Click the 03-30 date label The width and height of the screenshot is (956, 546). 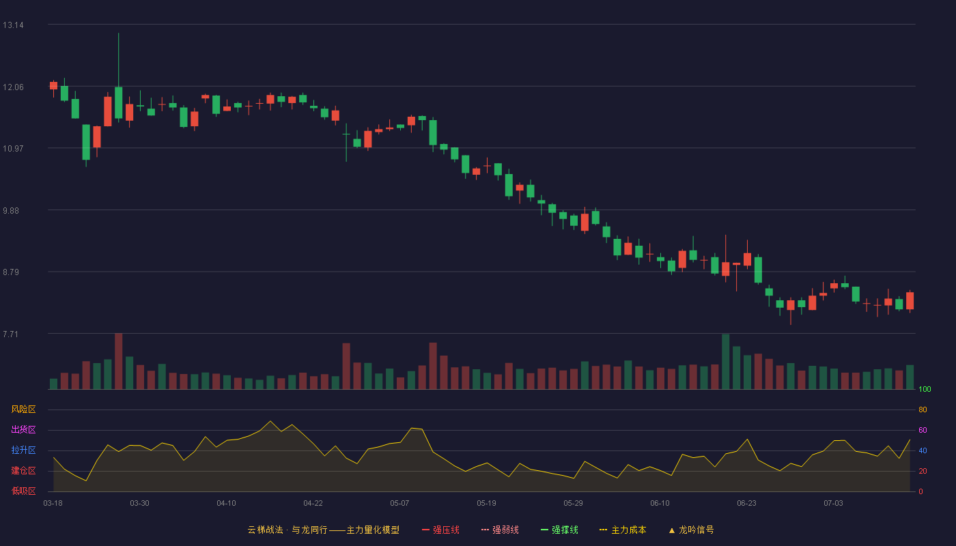pos(139,503)
